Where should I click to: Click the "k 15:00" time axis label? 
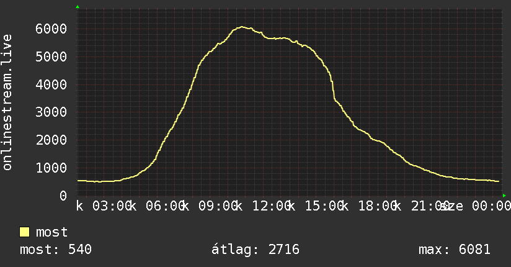316,206
